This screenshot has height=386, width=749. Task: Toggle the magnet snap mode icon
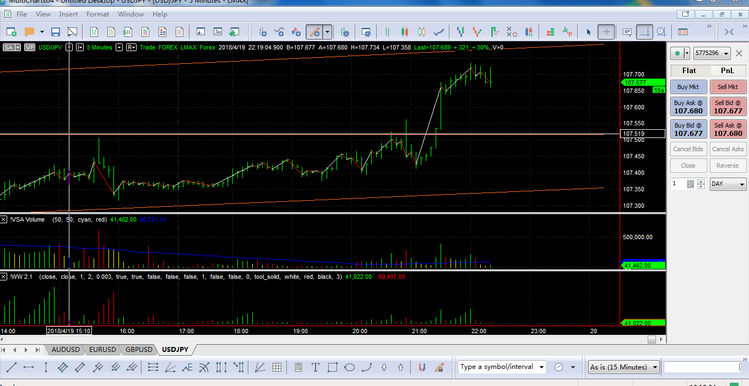point(422,367)
